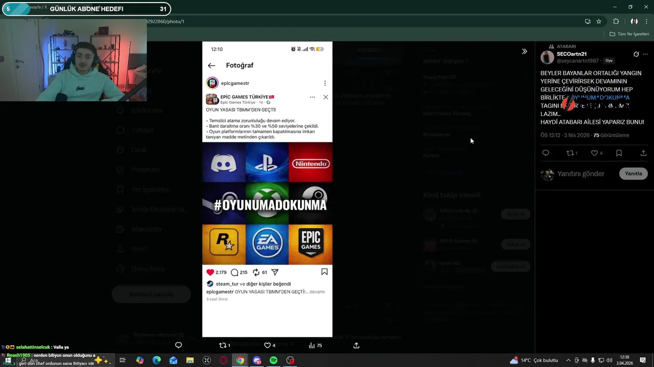Open the Windows Start menu
The height and width of the screenshot is (367, 654).
pos(8,360)
